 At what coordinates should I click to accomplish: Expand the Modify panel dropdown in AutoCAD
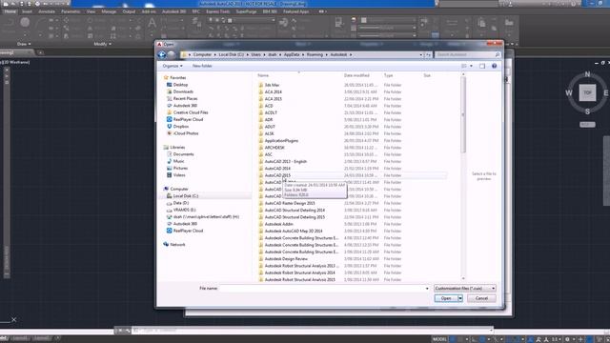click(x=102, y=44)
